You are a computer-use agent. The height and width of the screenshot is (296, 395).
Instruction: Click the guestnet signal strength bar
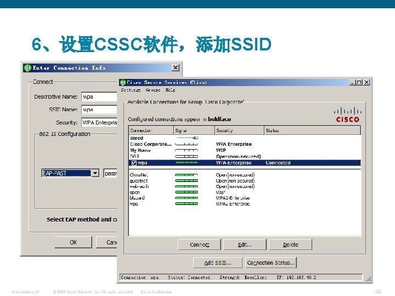pyautogui.click(x=187, y=181)
